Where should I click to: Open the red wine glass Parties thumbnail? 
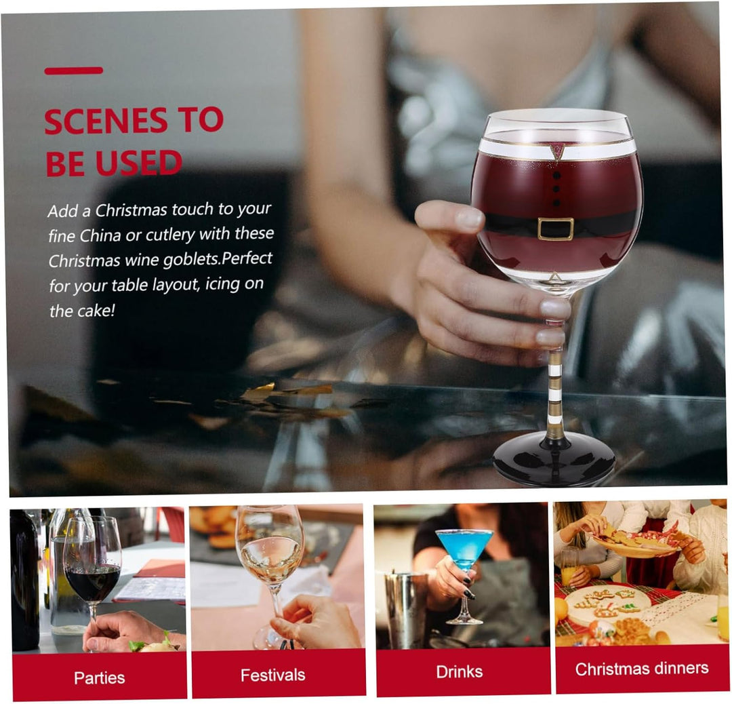(x=98, y=580)
